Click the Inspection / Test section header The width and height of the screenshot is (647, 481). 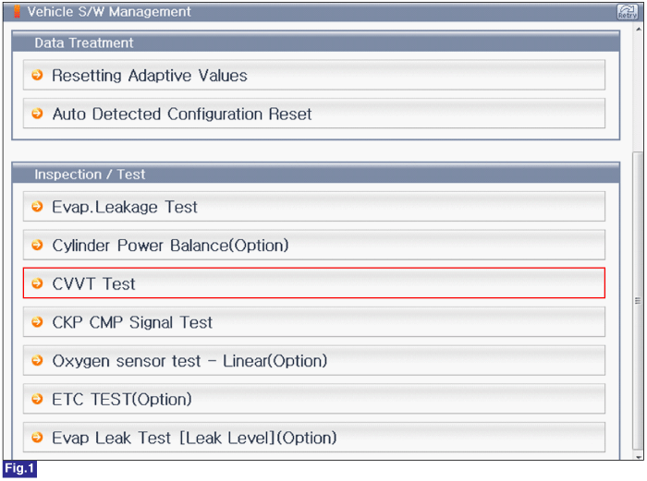(316, 174)
